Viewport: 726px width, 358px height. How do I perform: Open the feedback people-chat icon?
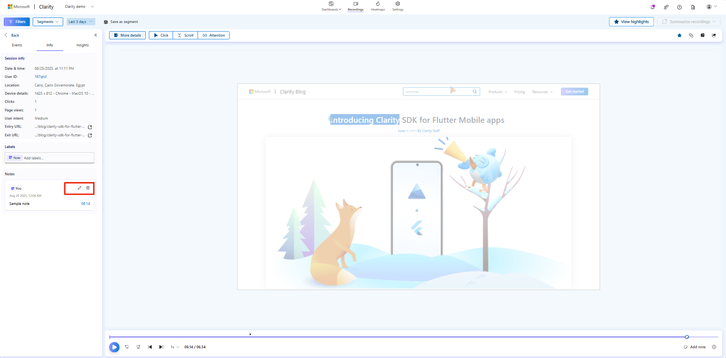coord(666,7)
